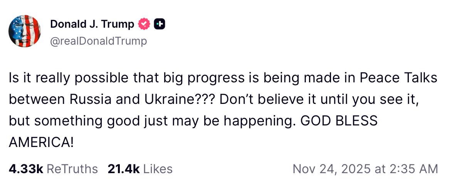This screenshot has width=450, height=187.
Task: Click the red verified checkmark badge
Action: point(144,24)
